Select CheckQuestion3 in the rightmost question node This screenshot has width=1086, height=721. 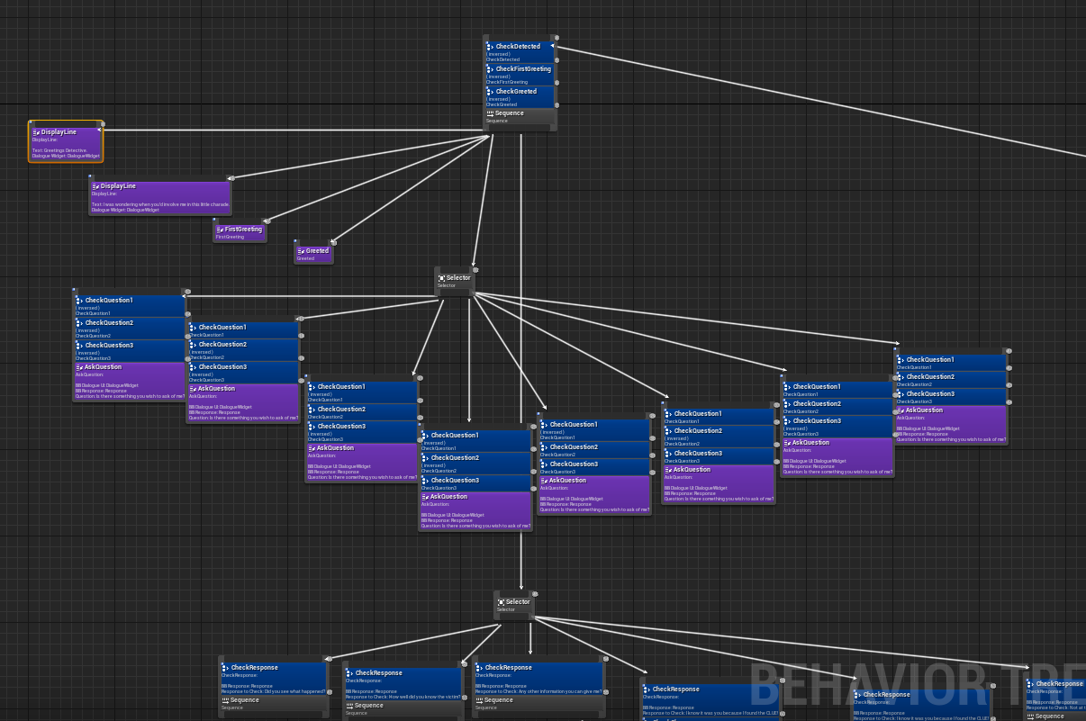pos(951,397)
